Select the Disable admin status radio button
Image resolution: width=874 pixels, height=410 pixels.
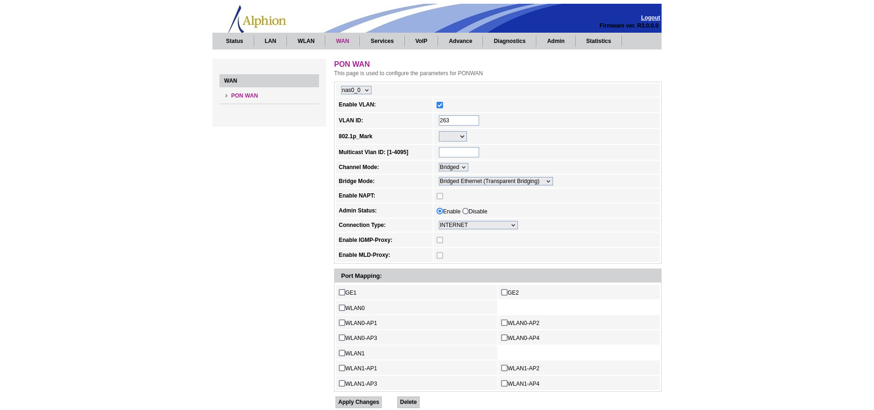pyautogui.click(x=466, y=211)
